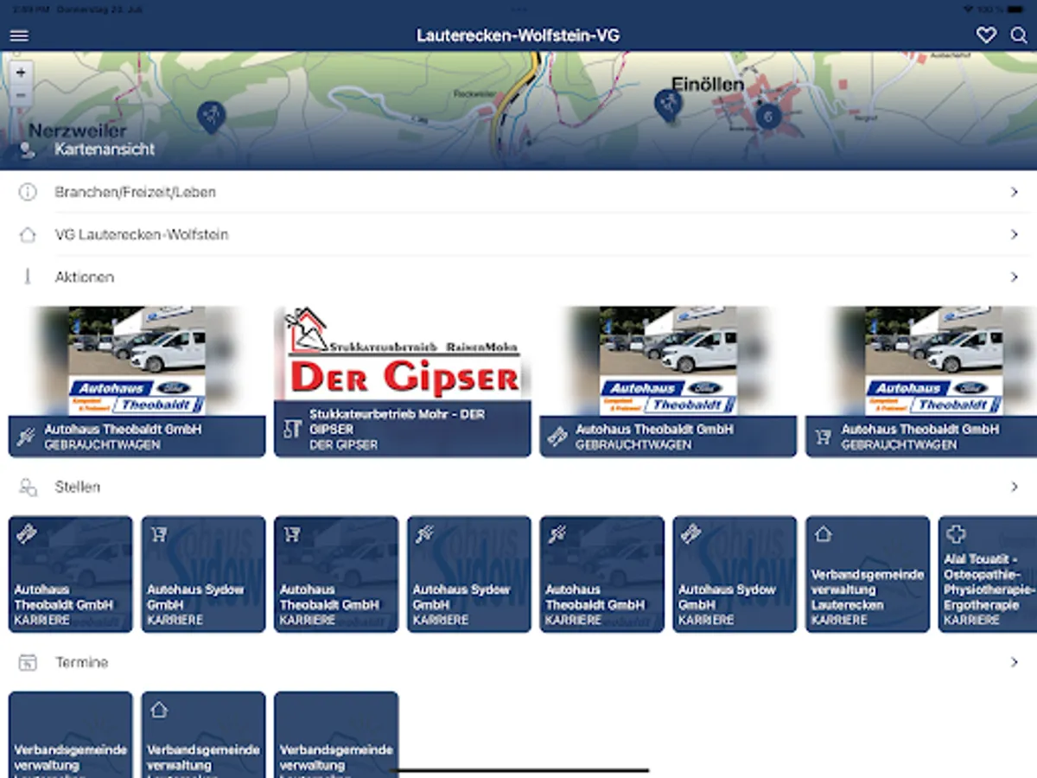The width and height of the screenshot is (1037, 778).
Task: Tap the home icon beside VG Lauterecken-Wolfstein
Action: [x=28, y=234]
